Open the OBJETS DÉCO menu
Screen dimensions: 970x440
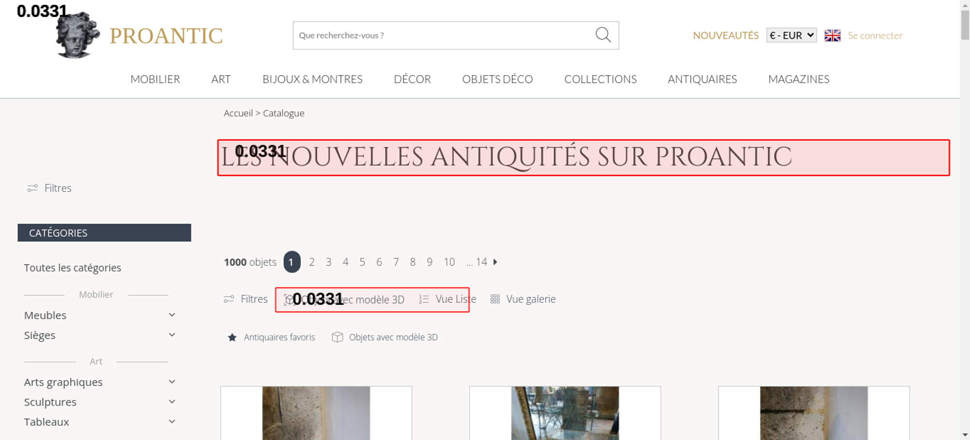pyautogui.click(x=498, y=79)
